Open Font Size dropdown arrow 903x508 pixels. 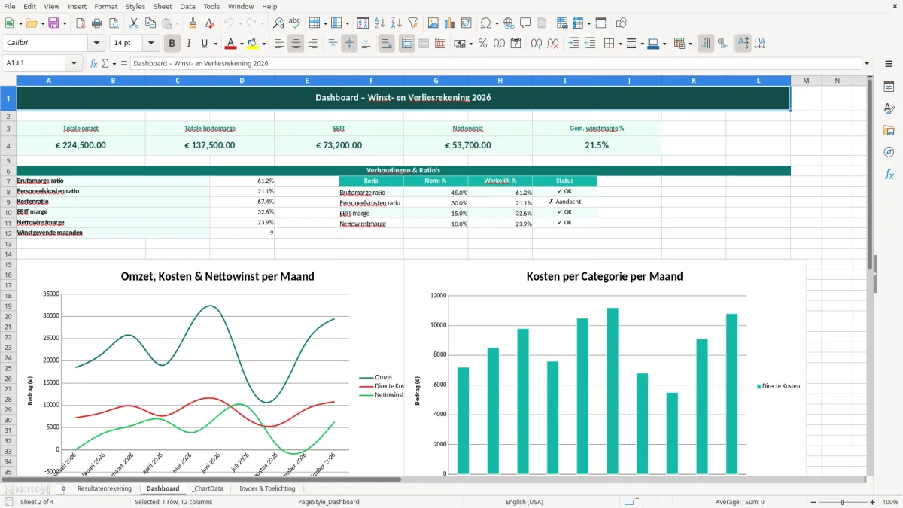[x=151, y=44]
